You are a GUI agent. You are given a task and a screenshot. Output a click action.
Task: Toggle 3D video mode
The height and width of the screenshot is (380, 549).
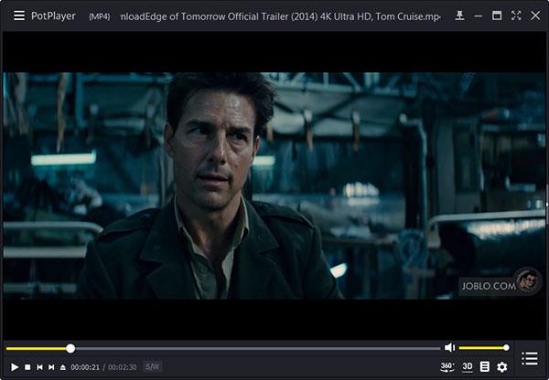click(x=468, y=366)
